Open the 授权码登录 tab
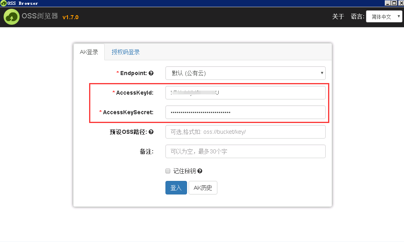This screenshot has height=242, width=404. click(125, 52)
